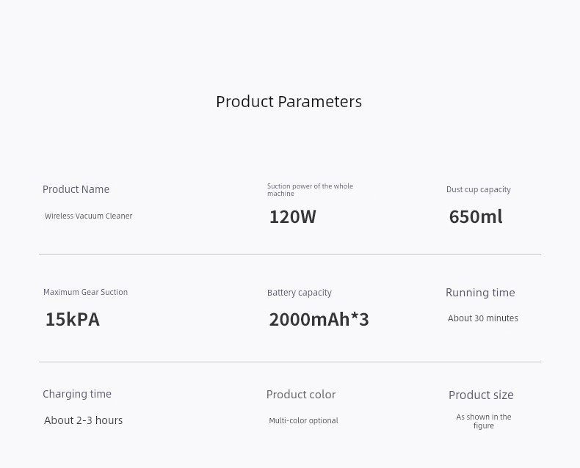This screenshot has height=468, width=580.
Task: Click the Charging time label
Action: click(77, 394)
